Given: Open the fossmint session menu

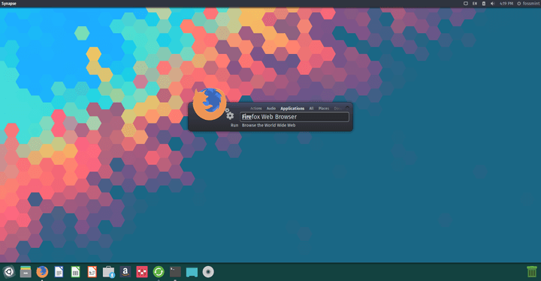Looking at the screenshot, I should pyautogui.click(x=528, y=4).
